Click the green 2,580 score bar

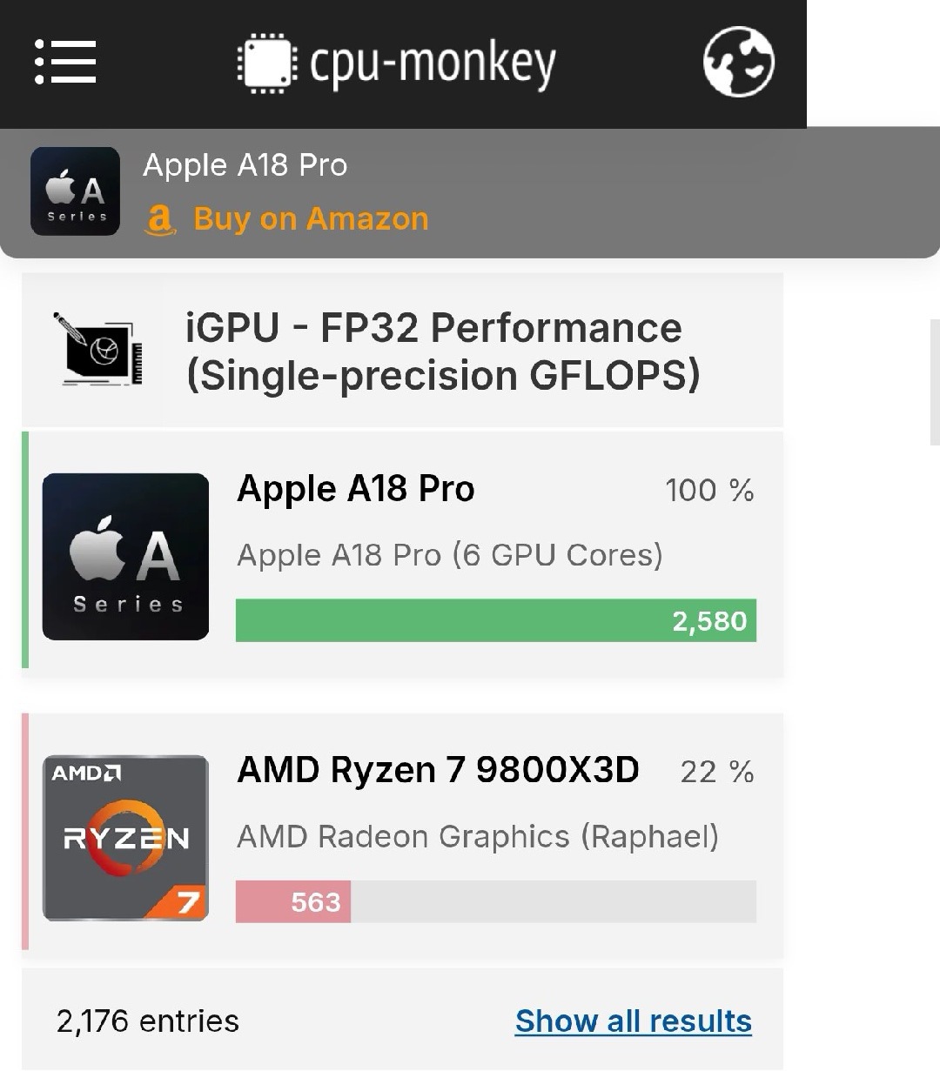[495, 620]
